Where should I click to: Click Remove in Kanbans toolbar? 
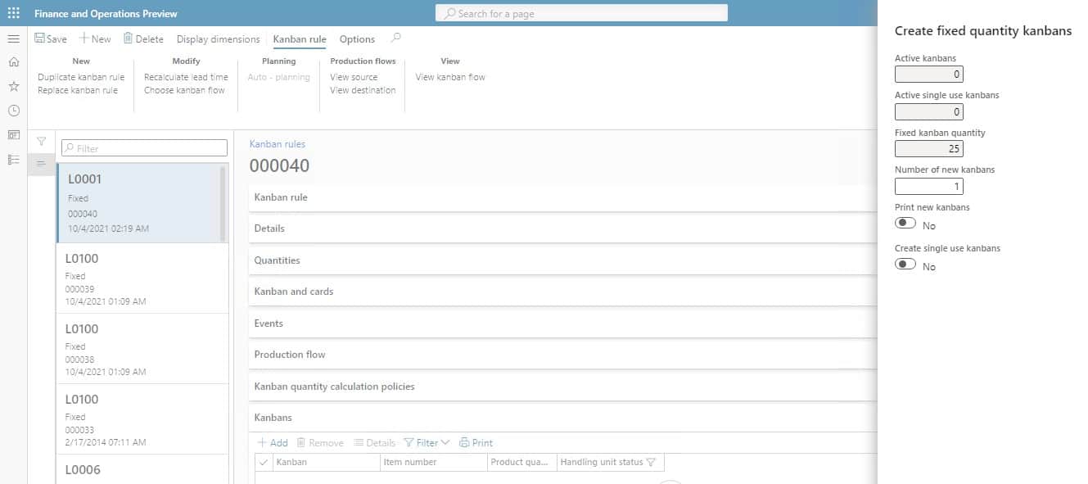(x=320, y=442)
